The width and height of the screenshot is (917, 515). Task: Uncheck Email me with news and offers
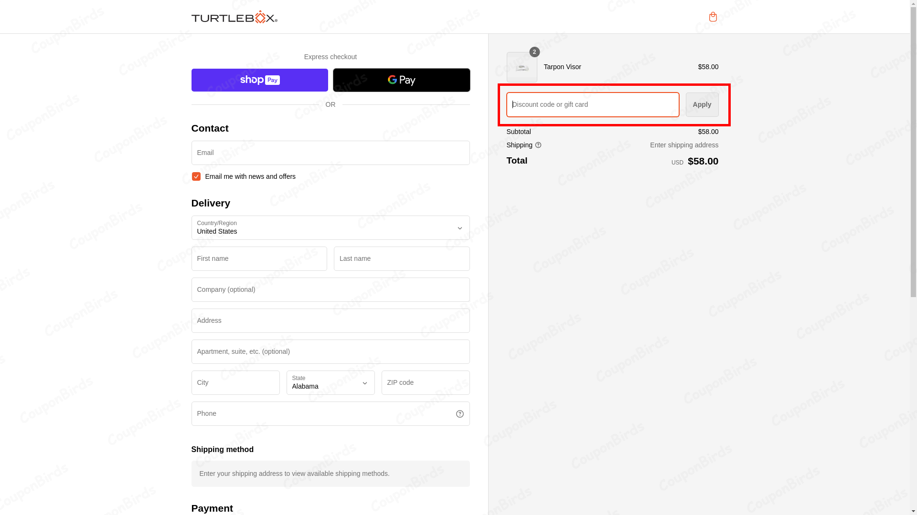pyautogui.click(x=196, y=176)
